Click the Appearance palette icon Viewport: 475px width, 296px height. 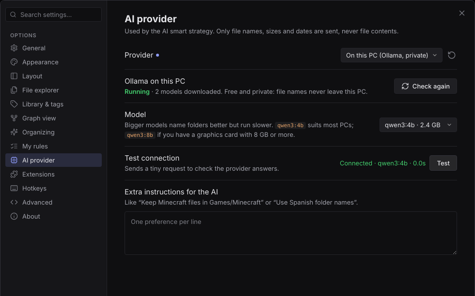(x=14, y=62)
